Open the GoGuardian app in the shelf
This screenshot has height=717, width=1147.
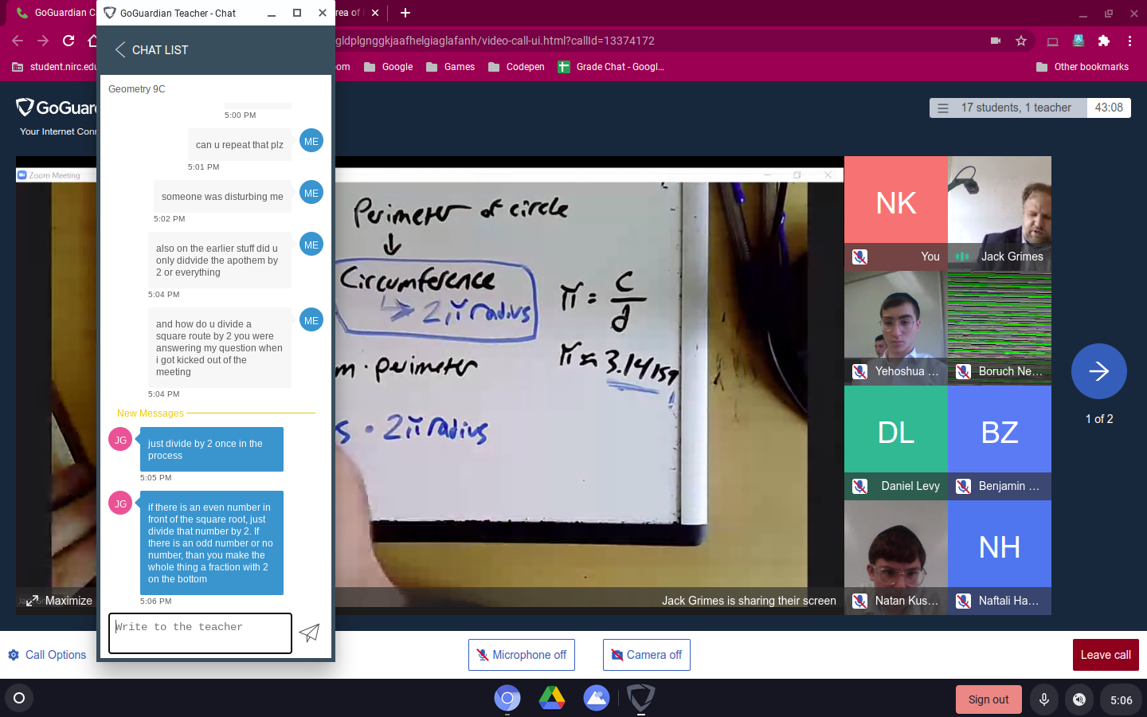tap(640, 699)
